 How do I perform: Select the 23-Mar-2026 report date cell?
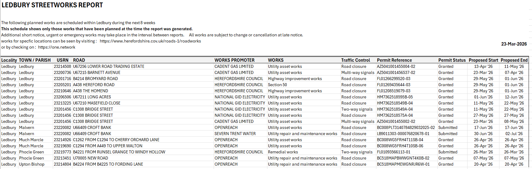tap(514, 44)
